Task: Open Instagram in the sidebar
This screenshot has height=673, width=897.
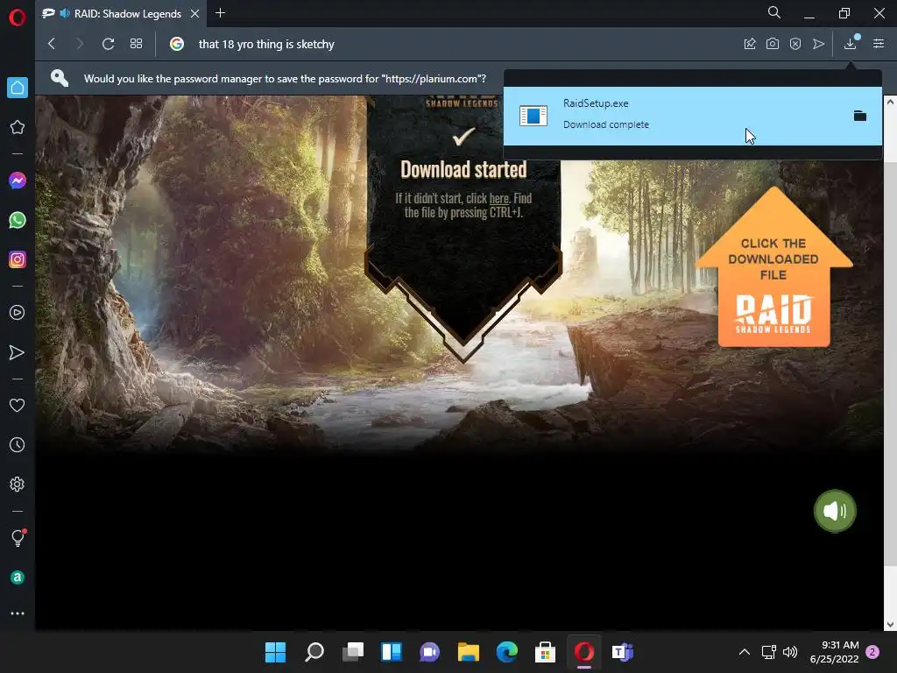Action: click(18, 259)
